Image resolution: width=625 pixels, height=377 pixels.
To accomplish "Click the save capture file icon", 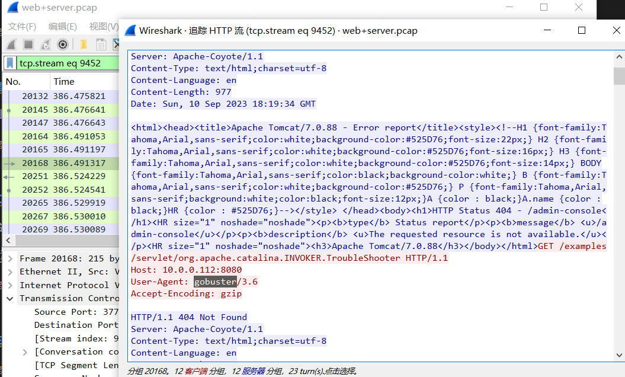I will click(x=101, y=44).
